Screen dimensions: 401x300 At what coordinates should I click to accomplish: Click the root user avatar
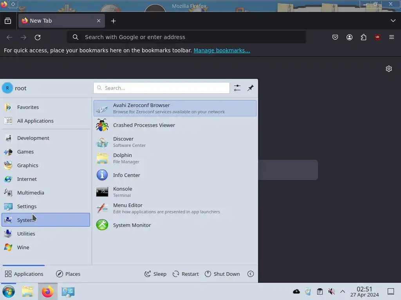pos(7,88)
